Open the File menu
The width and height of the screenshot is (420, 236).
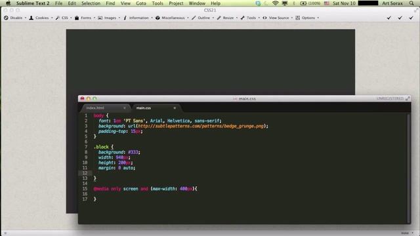pos(58,3)
